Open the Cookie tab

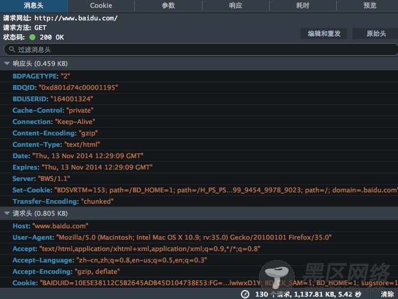101,6
